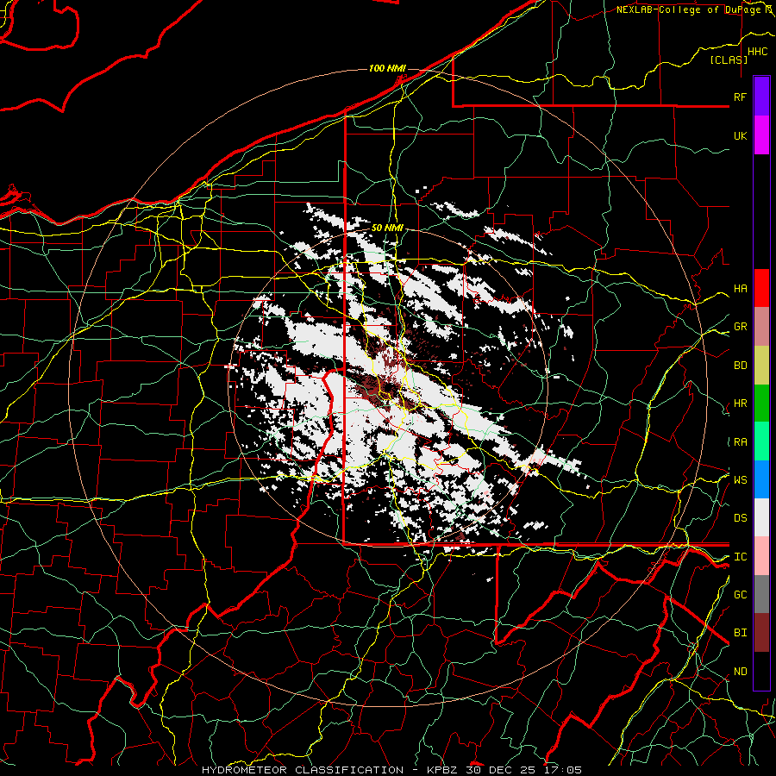Click the BD legend label text
The image size is (776, 776).
pos(740,366)
